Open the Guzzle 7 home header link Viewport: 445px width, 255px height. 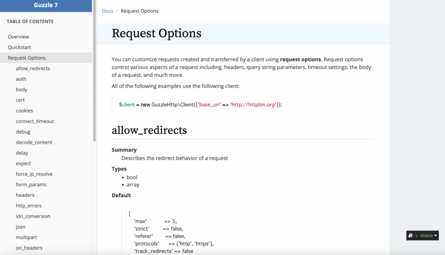tap(46, 5)
